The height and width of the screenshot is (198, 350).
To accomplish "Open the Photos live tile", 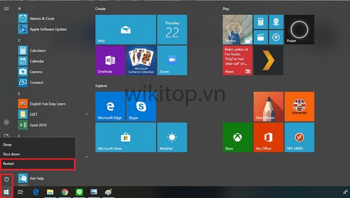I will (237, 29).
